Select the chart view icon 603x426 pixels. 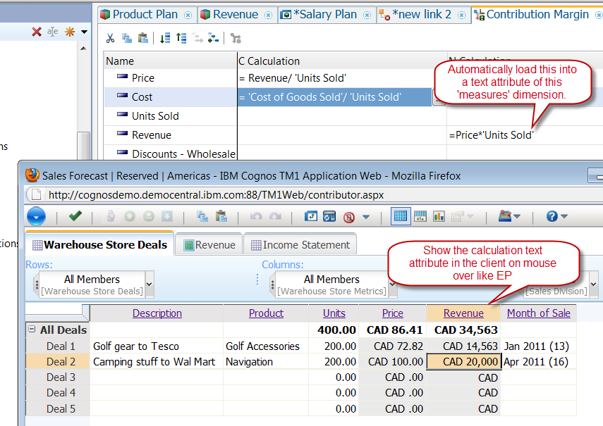(x=439, y=216)
